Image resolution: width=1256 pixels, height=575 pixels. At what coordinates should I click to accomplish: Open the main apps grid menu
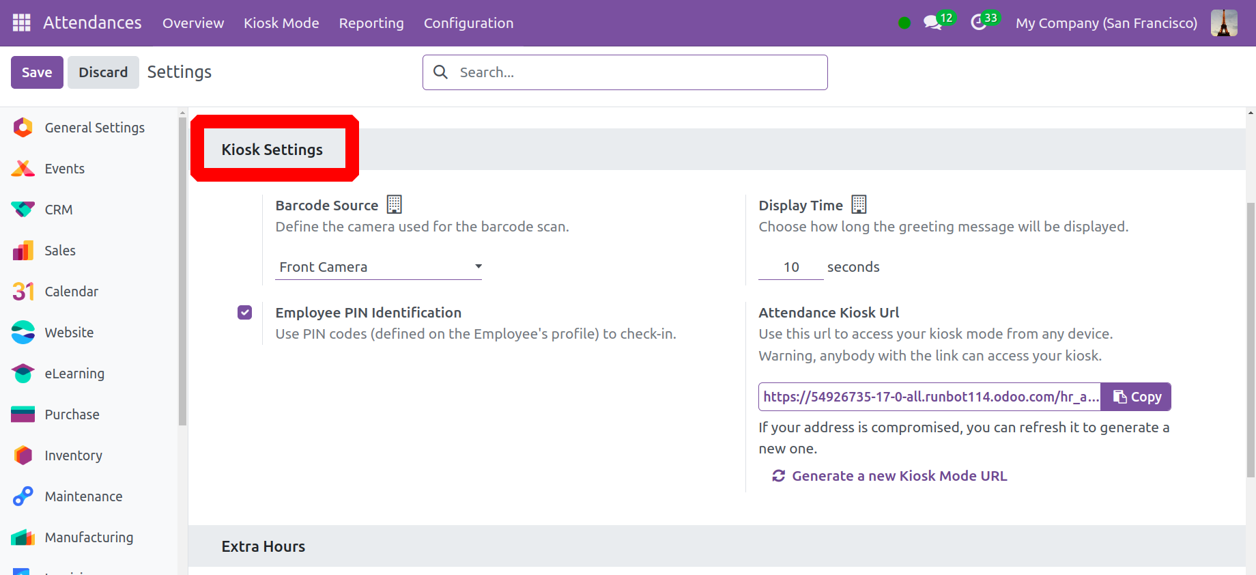point(22,23)
